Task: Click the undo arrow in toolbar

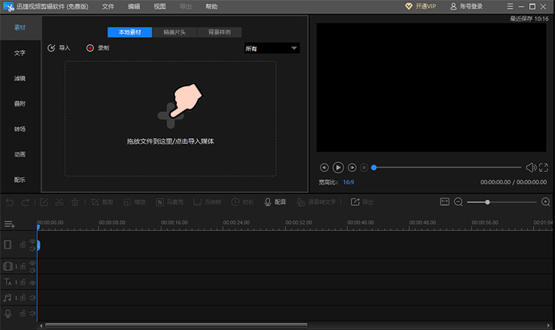Action: point(10,202)
